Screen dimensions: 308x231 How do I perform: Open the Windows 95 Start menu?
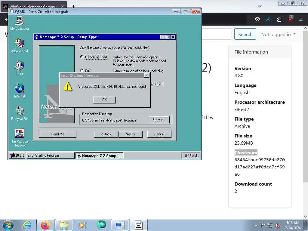(17, 156)
